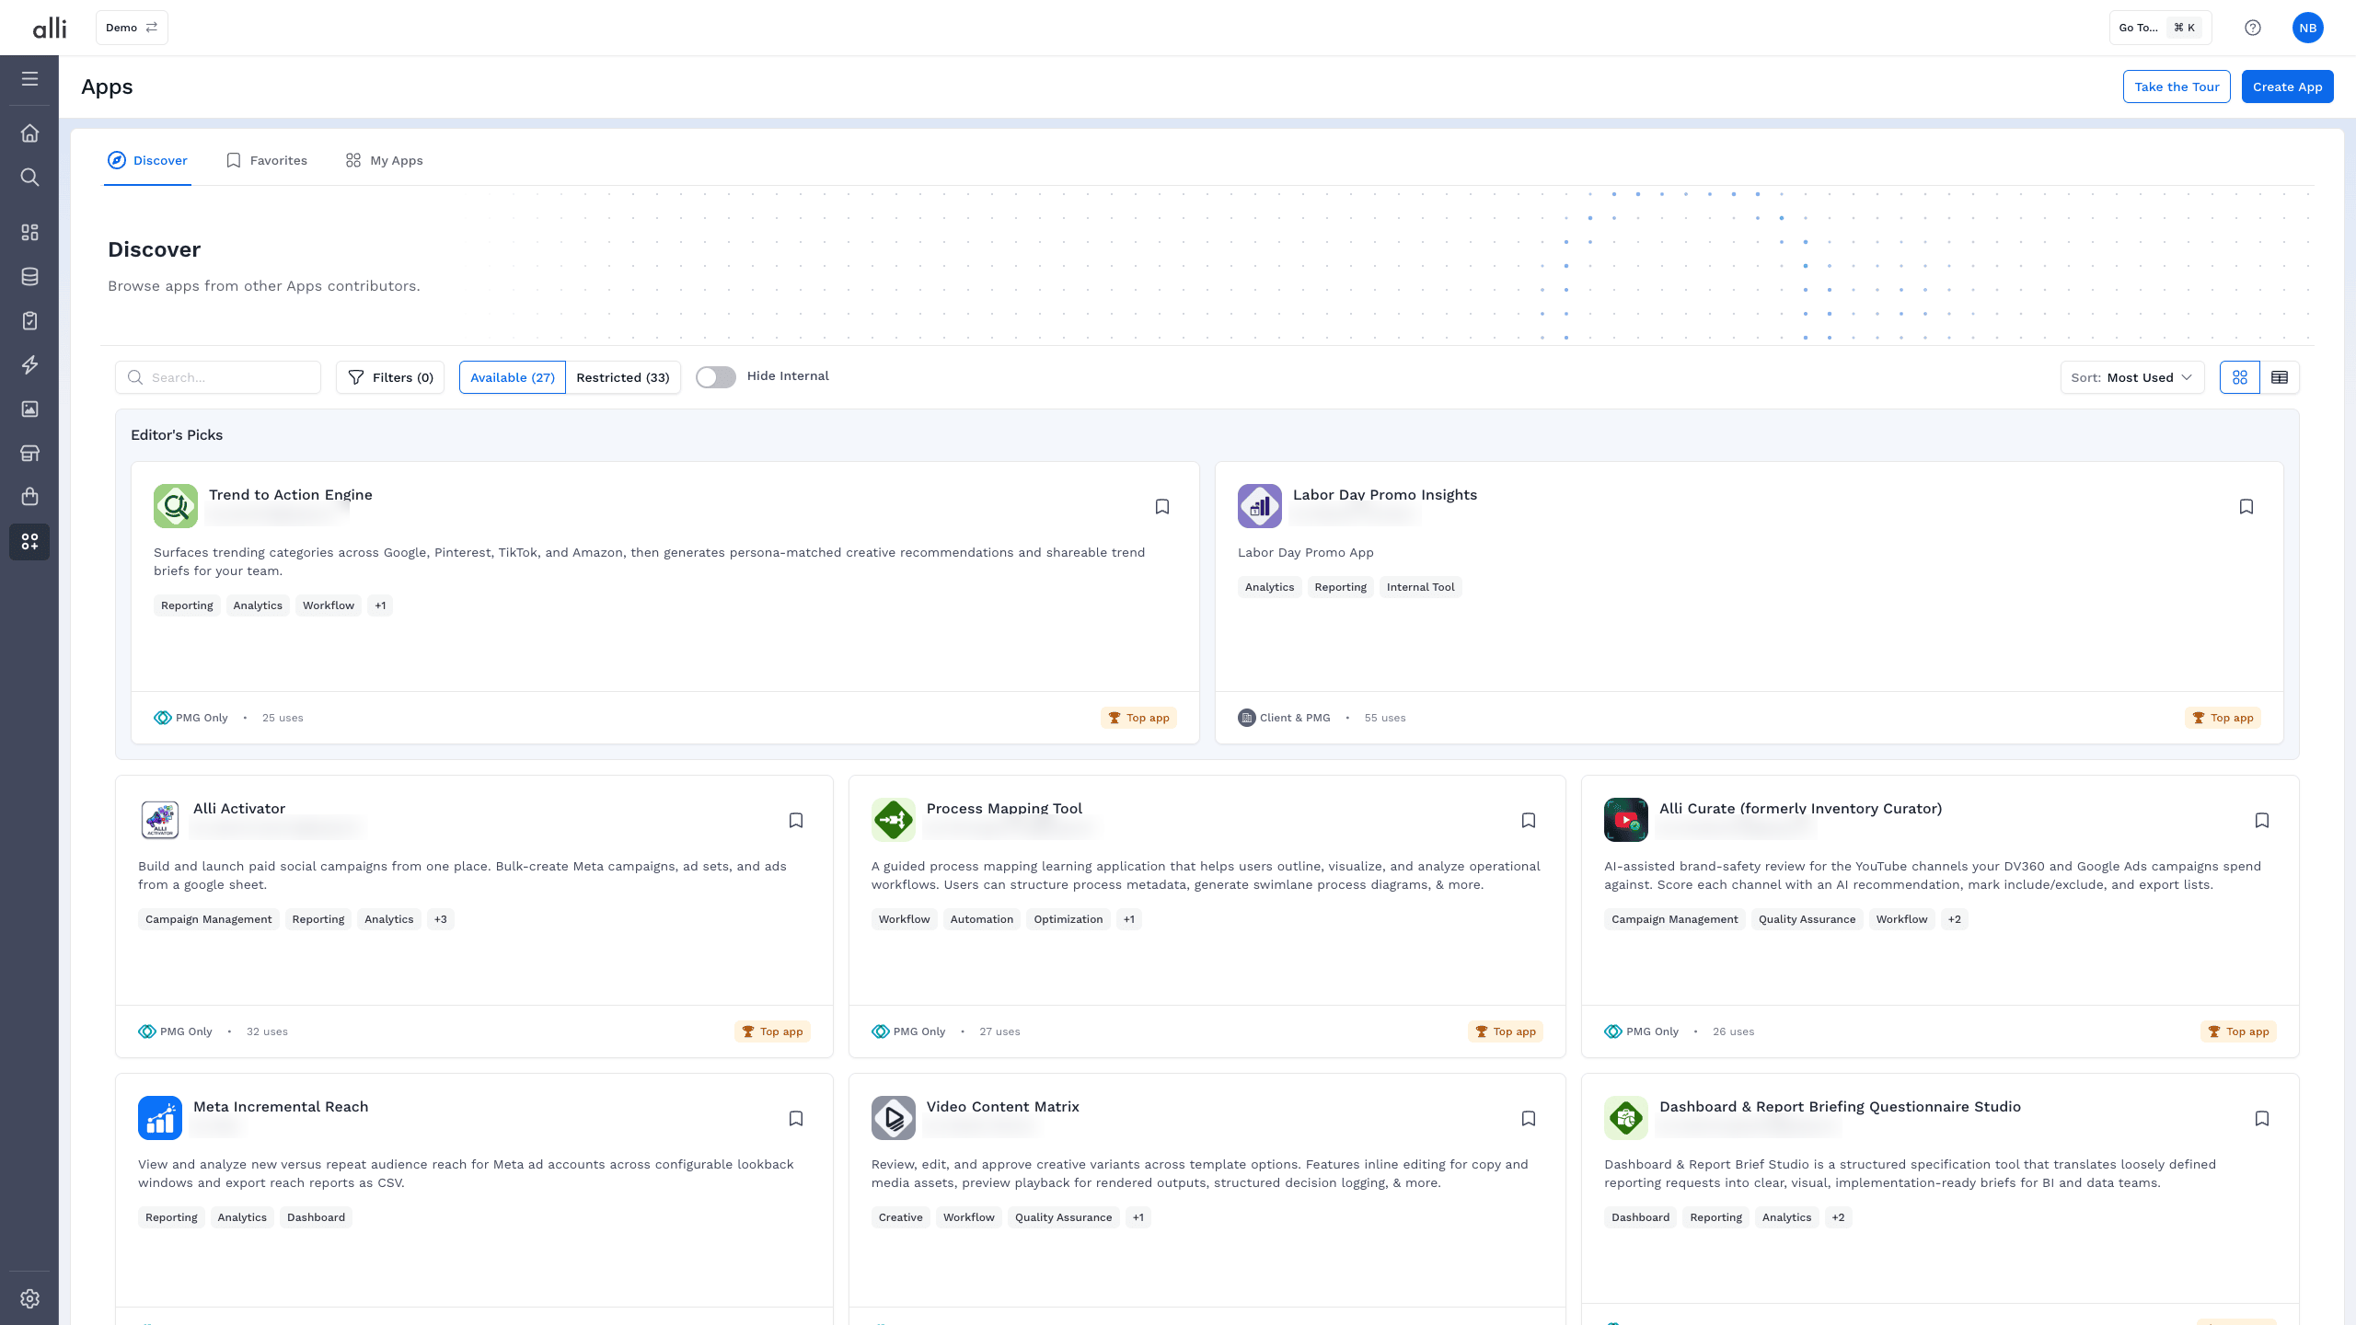Image resolution: width=2356 pixels, height=1325 pixels.
Task: Show Restricted (33) apps
Action: [x=623, y=377]
